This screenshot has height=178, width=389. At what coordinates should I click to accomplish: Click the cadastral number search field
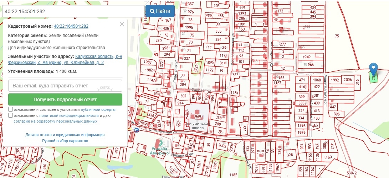tap(73, 11)
